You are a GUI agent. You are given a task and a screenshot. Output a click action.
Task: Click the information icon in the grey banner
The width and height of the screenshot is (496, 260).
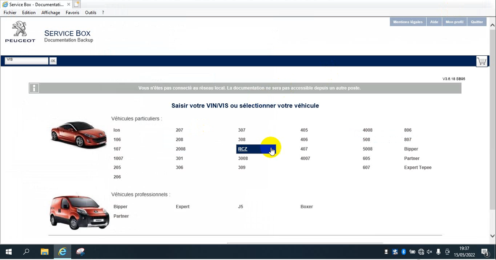click(x=34, y=88)
